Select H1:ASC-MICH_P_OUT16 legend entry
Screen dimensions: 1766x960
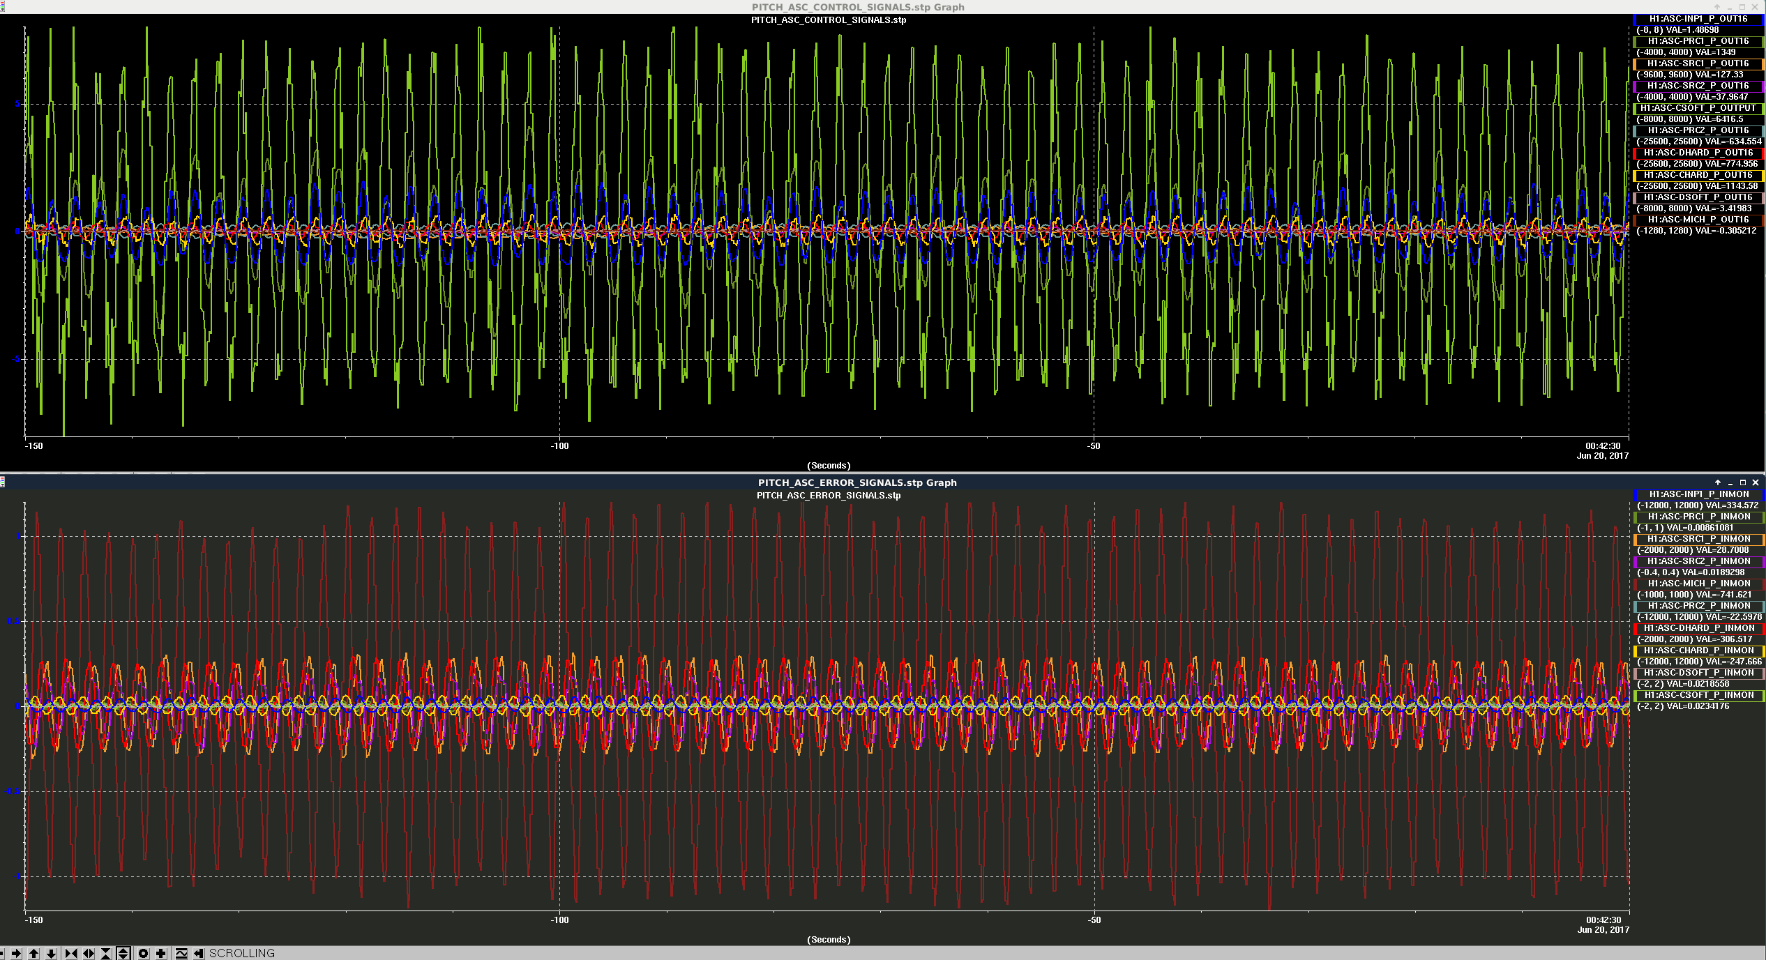1698,220
